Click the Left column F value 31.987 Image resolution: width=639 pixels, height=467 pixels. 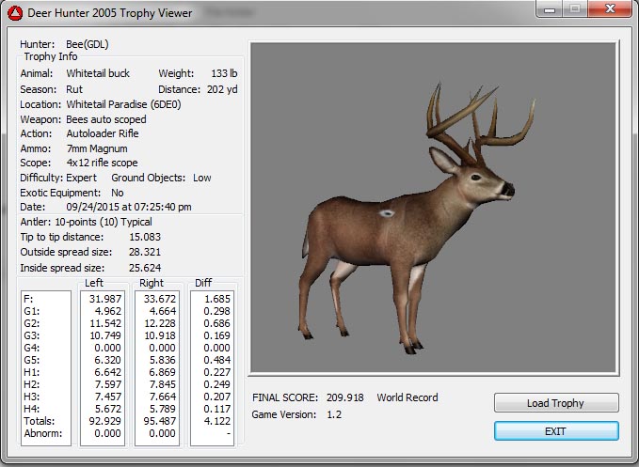104,299
